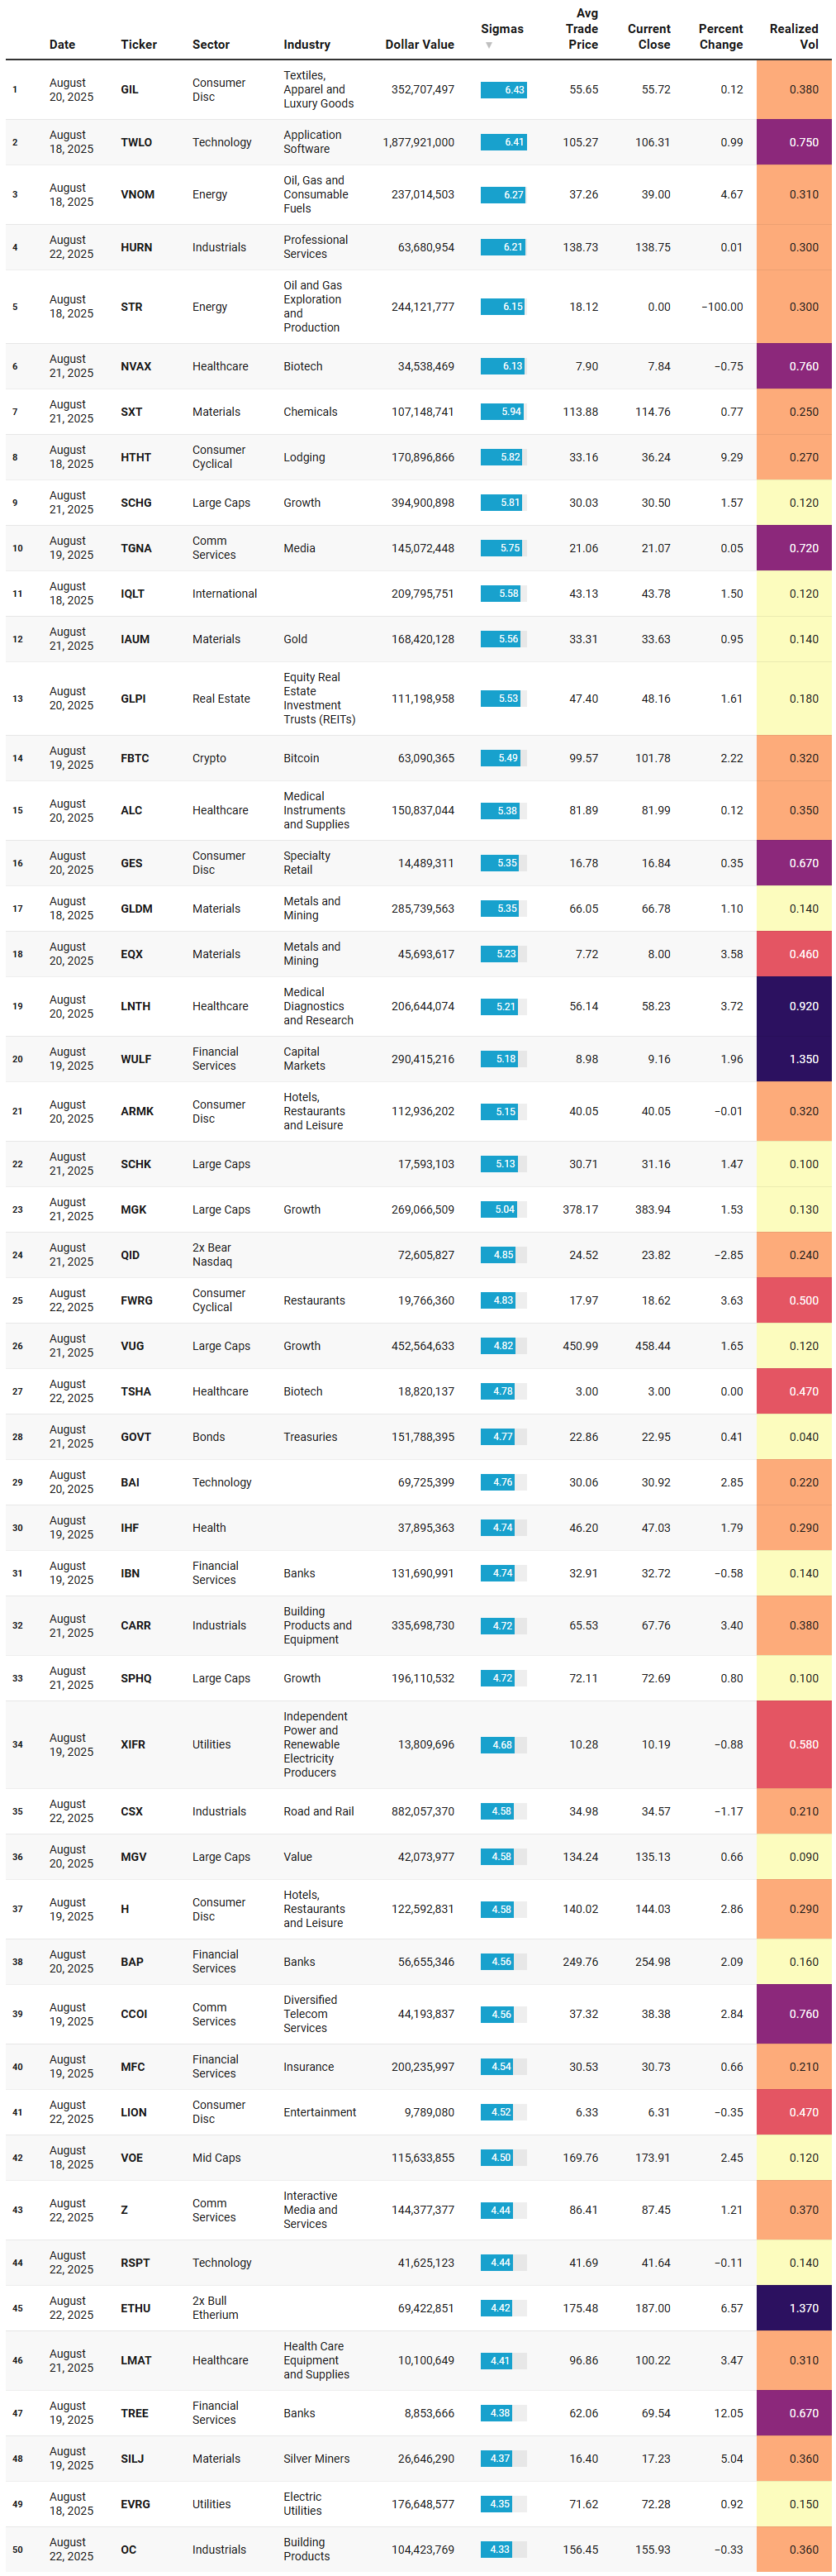Screen dimensions: 836x2576
Task: Click Specialty Retail industry for GES
Action: pos(306,863)
